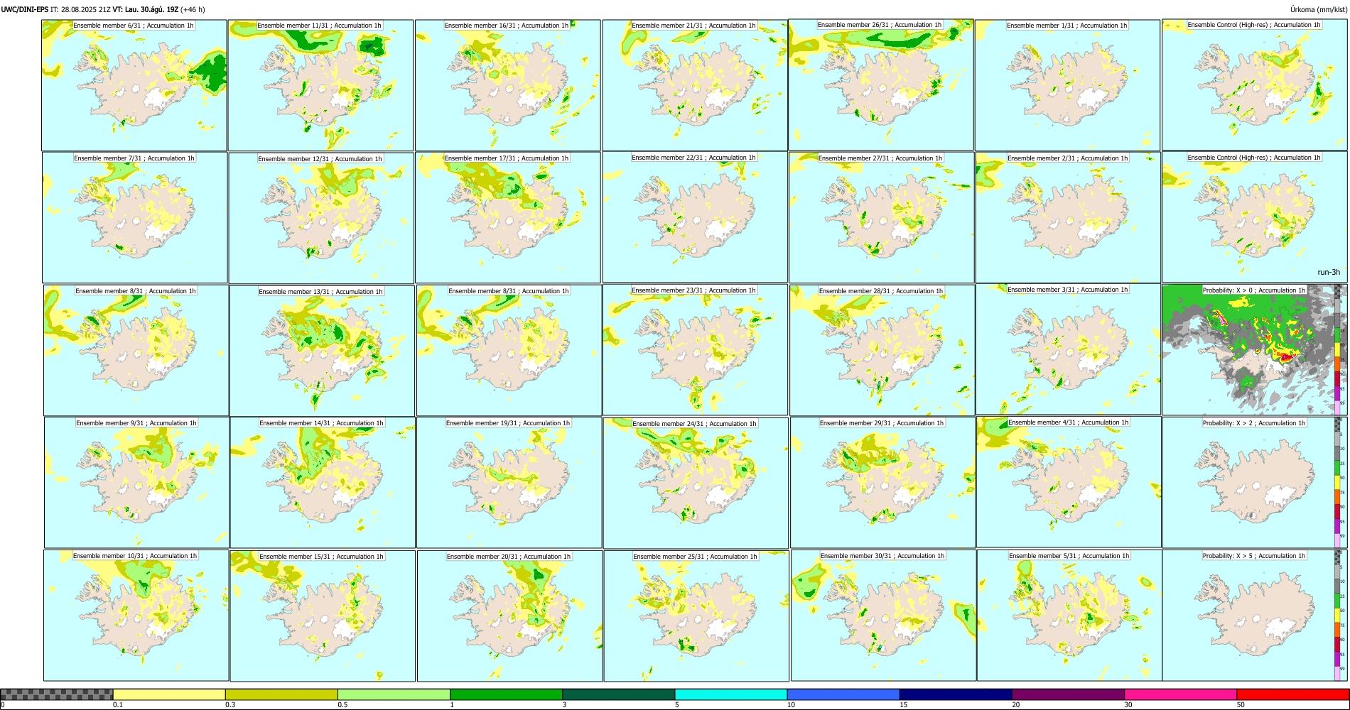Select the 'Ensemble member 15/31 ; Accumulation 1h' title
Screen dimensions: 1350x710
pyautogui.click(x=321, y=557)
